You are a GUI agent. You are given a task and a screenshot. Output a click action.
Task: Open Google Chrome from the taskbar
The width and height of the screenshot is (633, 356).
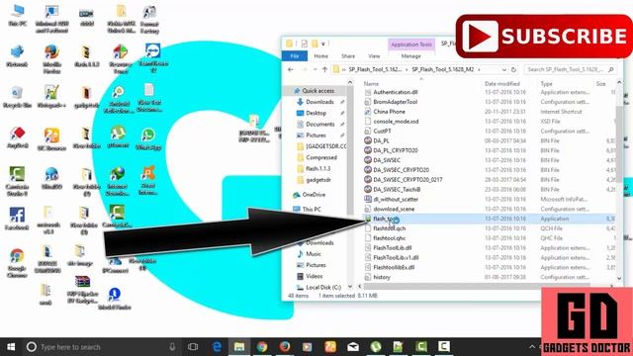click(262, 347)
